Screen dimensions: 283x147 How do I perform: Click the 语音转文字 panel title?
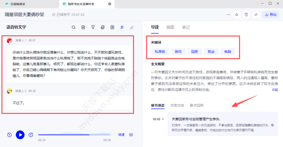point(16,27)
